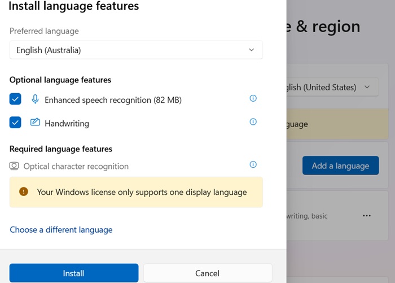Viewport: 395px width, 283px height.
Task: Click the Install button
Action: click(x=74, y=273)
